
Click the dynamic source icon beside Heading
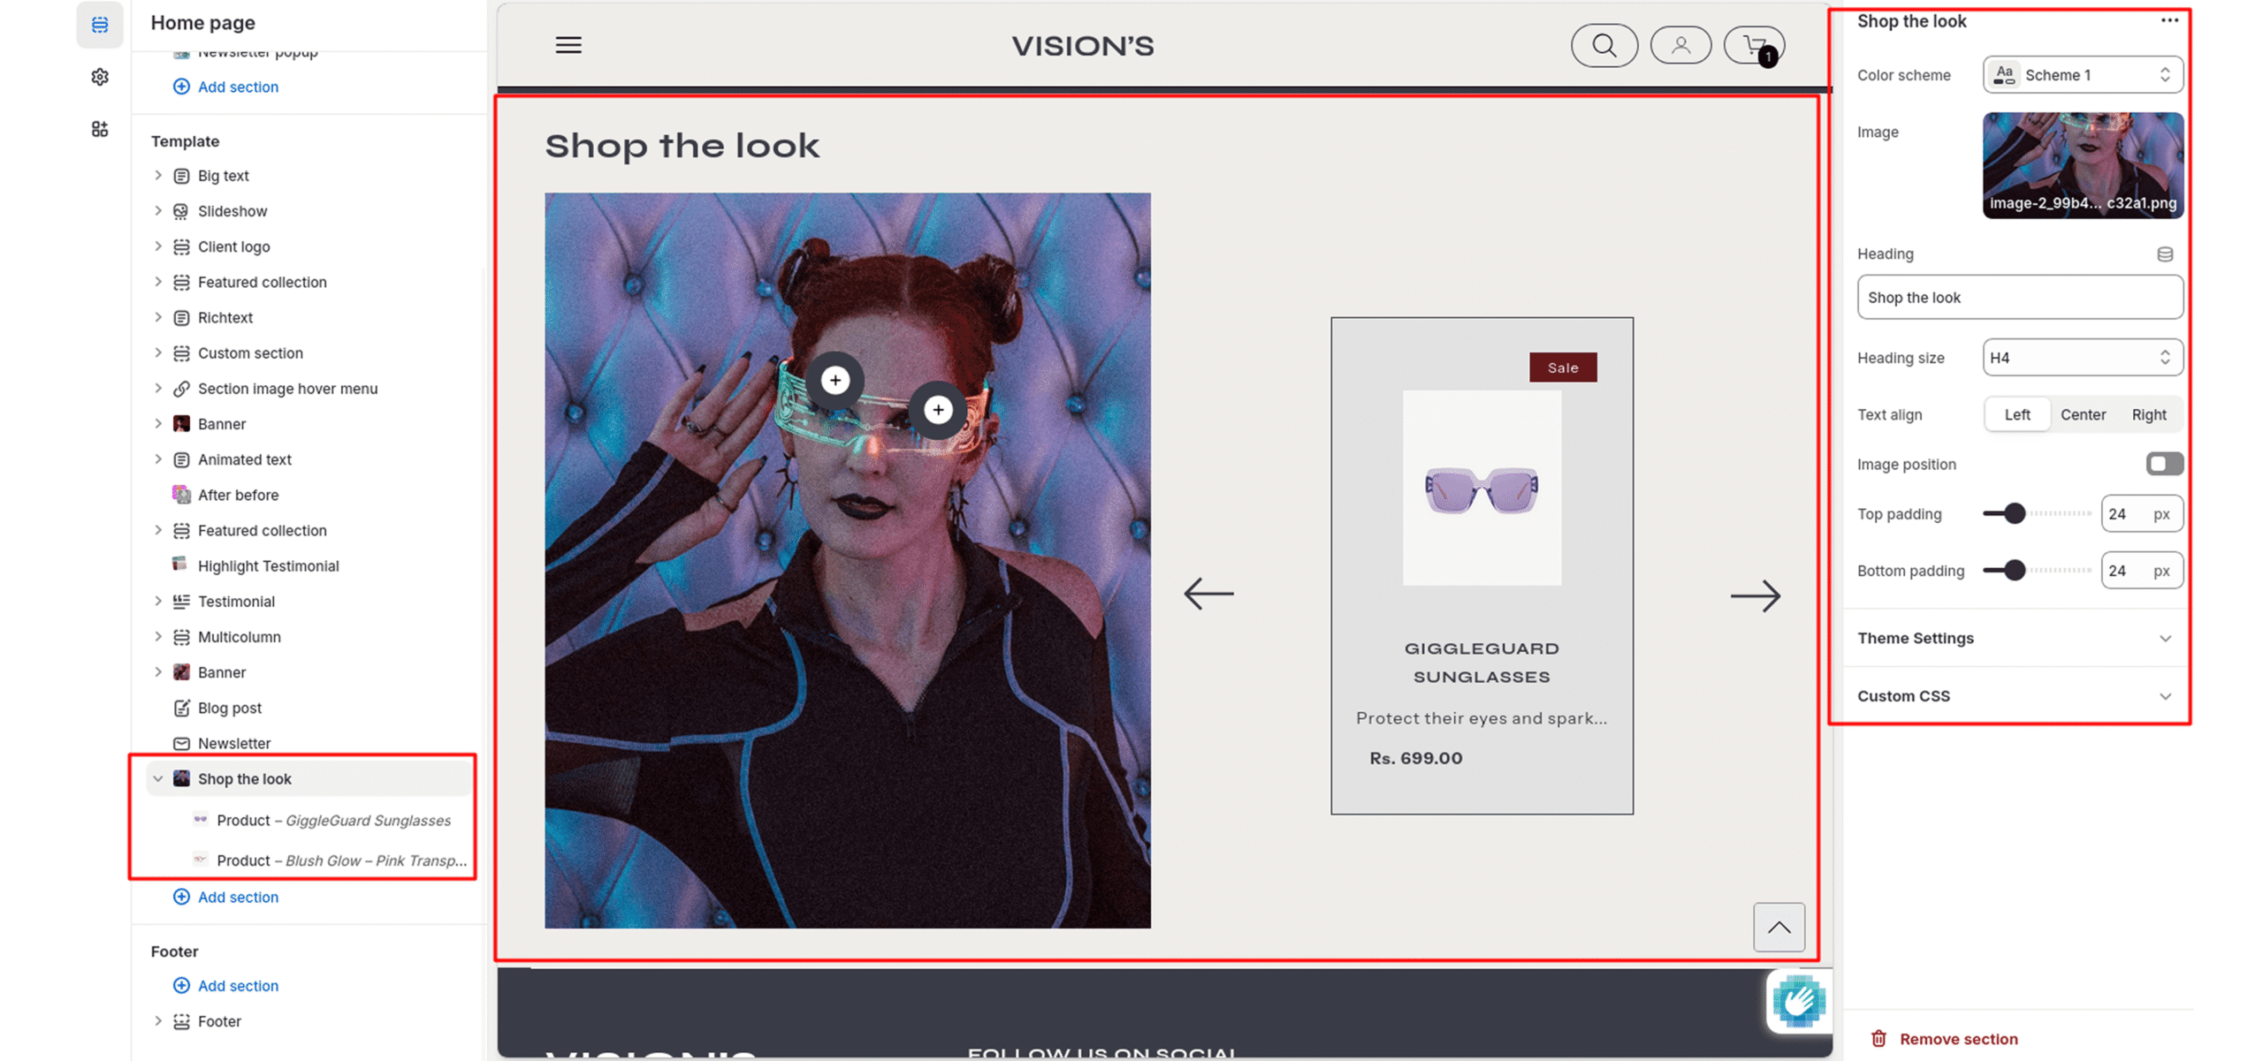point(2163,254)
